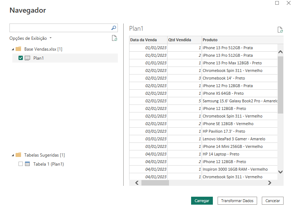This screenshot has width=293, height=209.
Task: Click the Cancelar button
Action: (x=273, y=201)
